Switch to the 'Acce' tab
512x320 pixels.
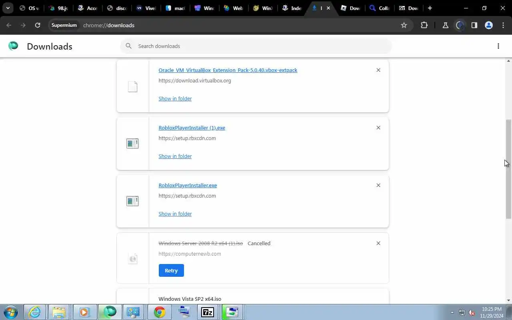pos(87,8)
